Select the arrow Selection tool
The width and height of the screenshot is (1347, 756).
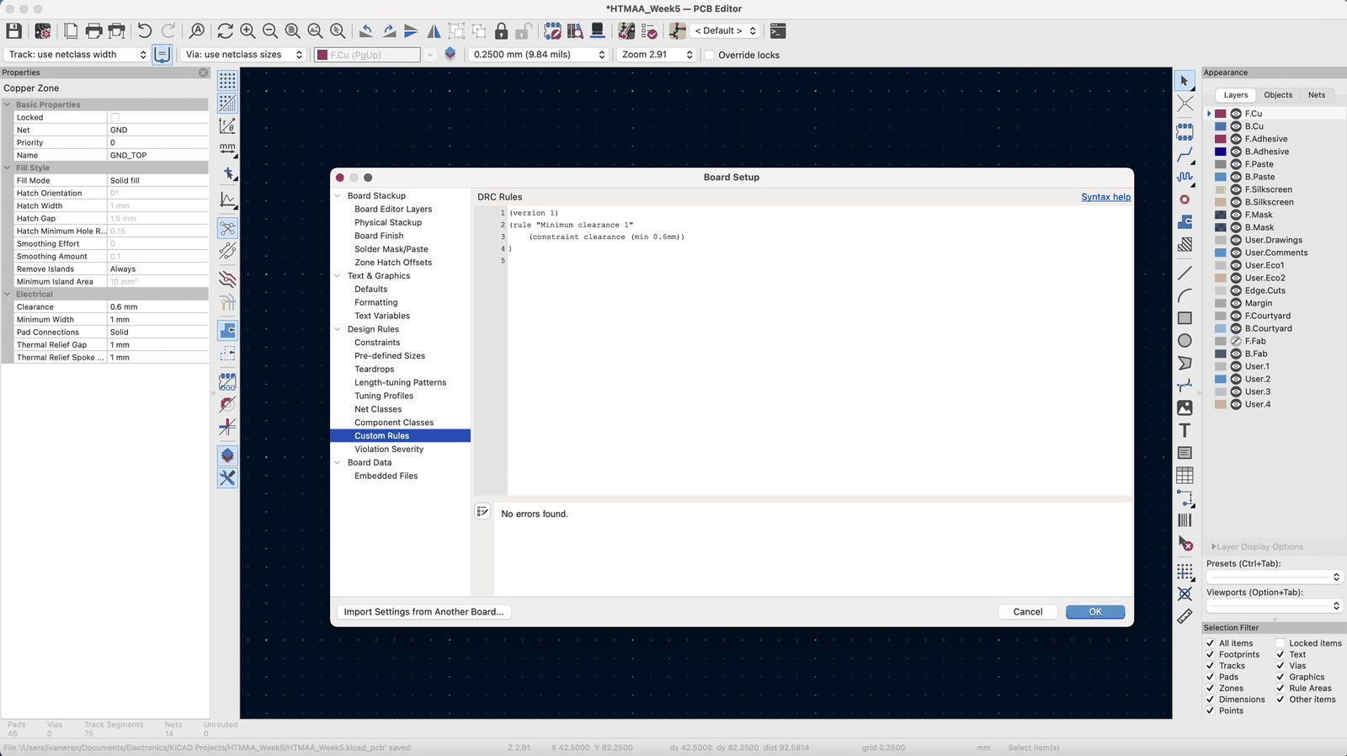[x=1185, y=81]
